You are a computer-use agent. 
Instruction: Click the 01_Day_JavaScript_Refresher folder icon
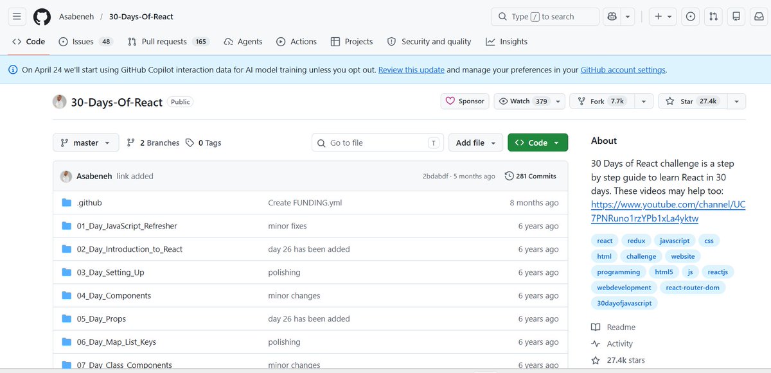[x=66, y=226]
